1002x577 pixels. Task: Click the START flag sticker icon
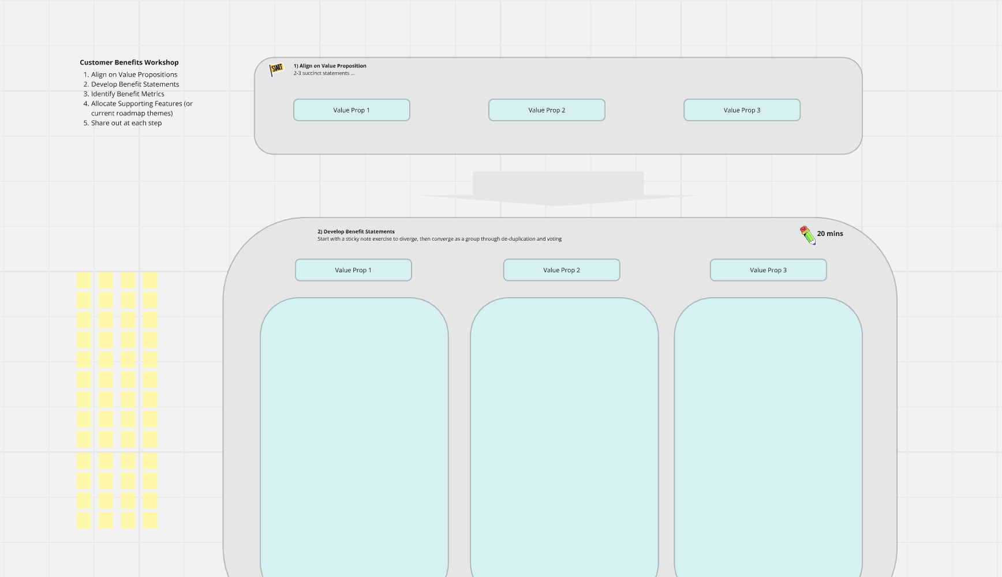[276, 69]
